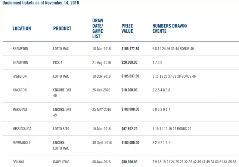Click the DAILY KENO product cell
239x167 pixels.
coord(61,162)
